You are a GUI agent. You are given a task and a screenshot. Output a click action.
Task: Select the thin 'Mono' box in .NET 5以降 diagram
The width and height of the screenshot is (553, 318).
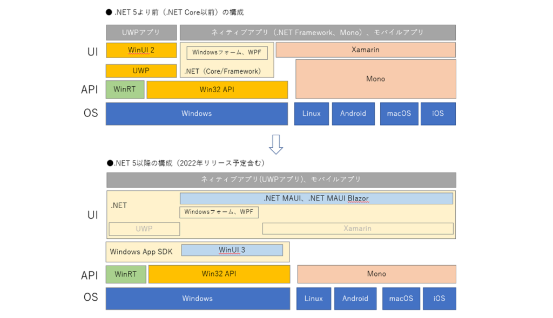[x=376, y=274]
